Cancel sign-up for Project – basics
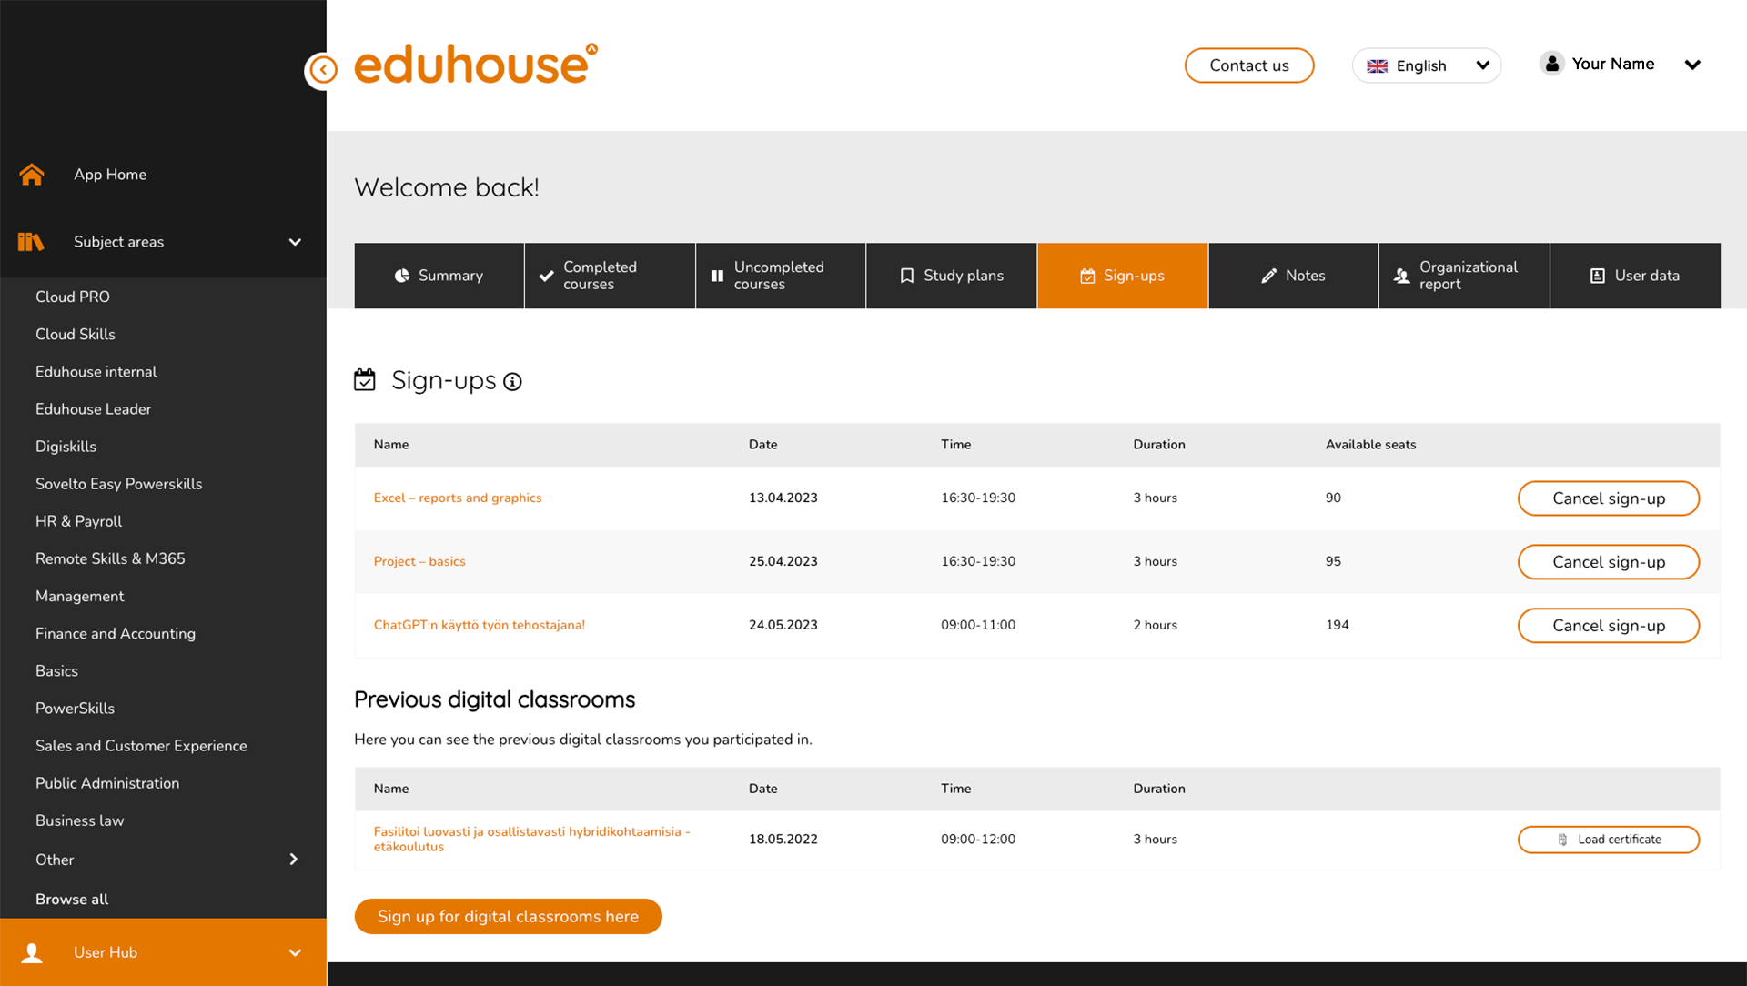The height and width of the screenshot is (986, 1747). click(1608, 561)
